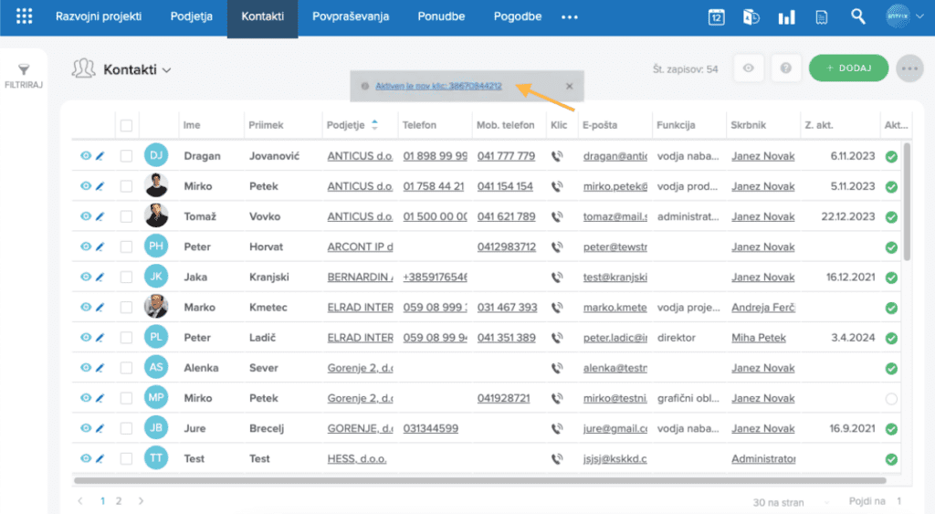Click the horizontal scrollbar below the table
Screen dimensions: 935x514
[479, 480]
